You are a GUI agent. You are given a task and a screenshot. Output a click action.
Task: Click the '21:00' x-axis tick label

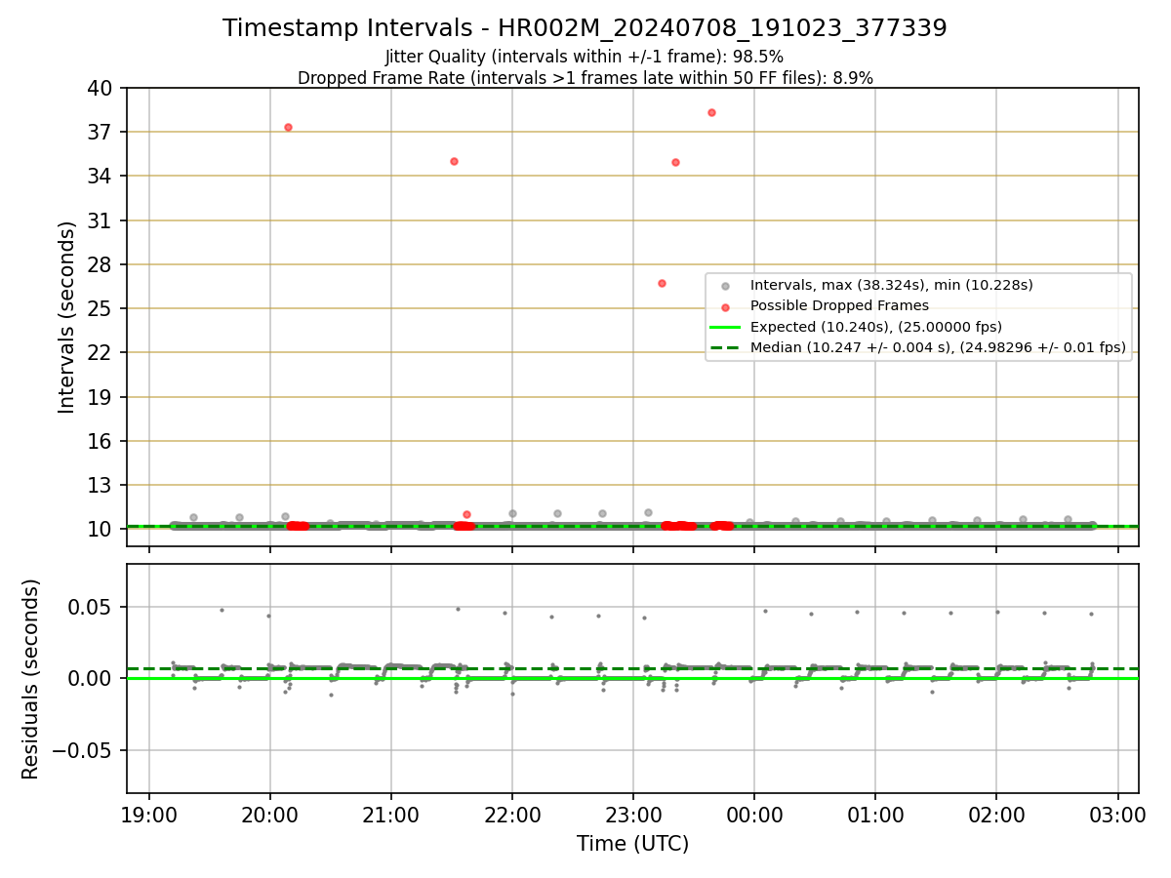(391, 815)
